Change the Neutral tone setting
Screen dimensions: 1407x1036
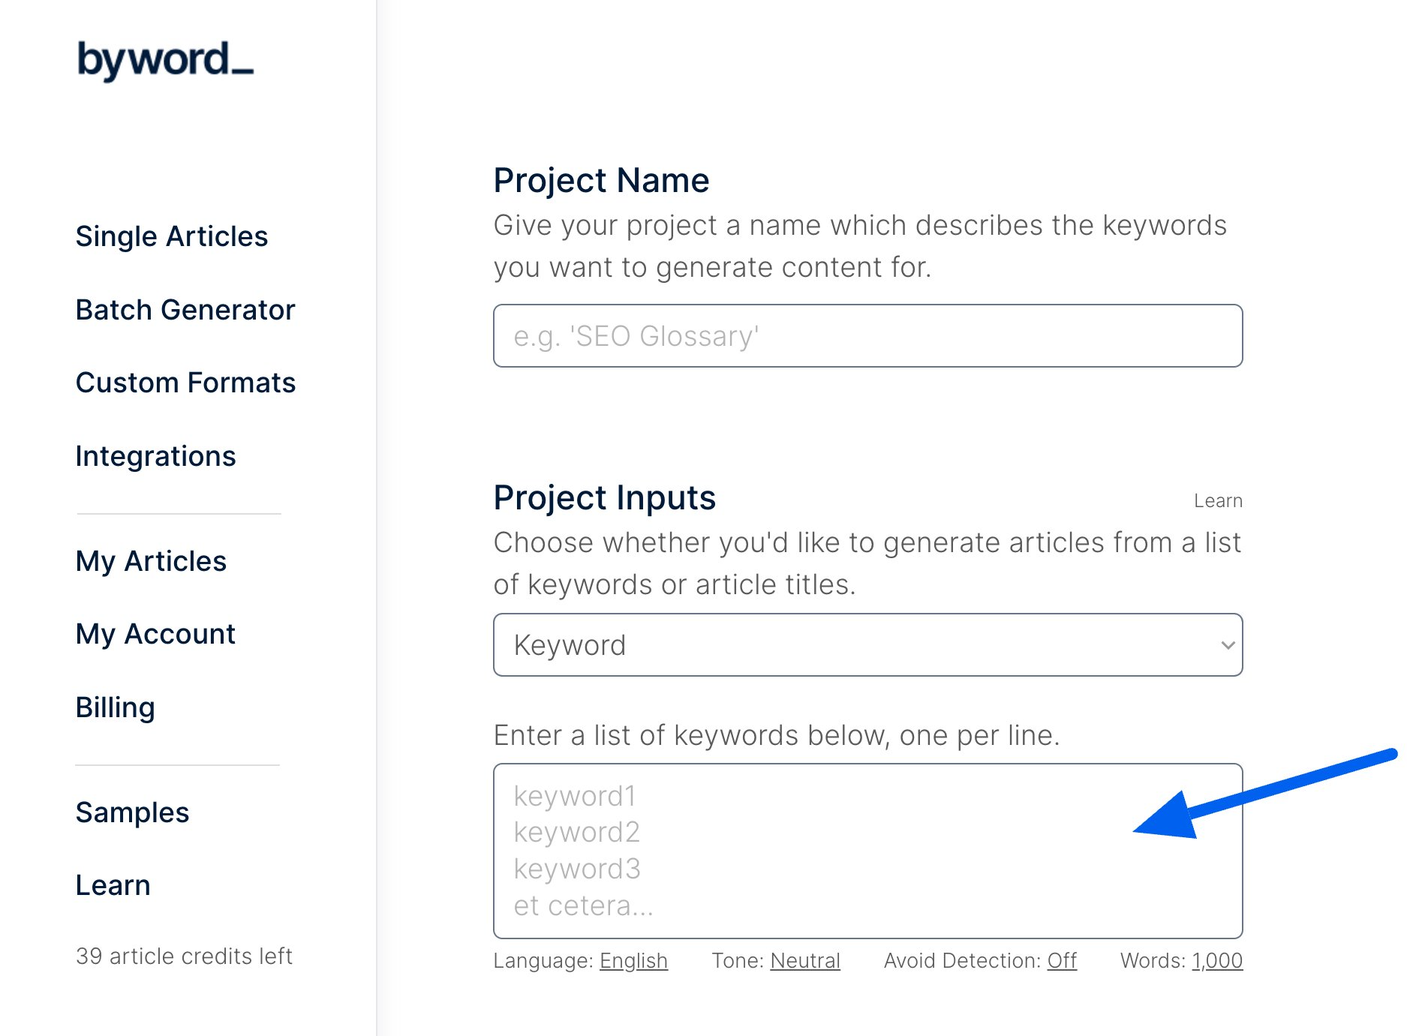805,961
